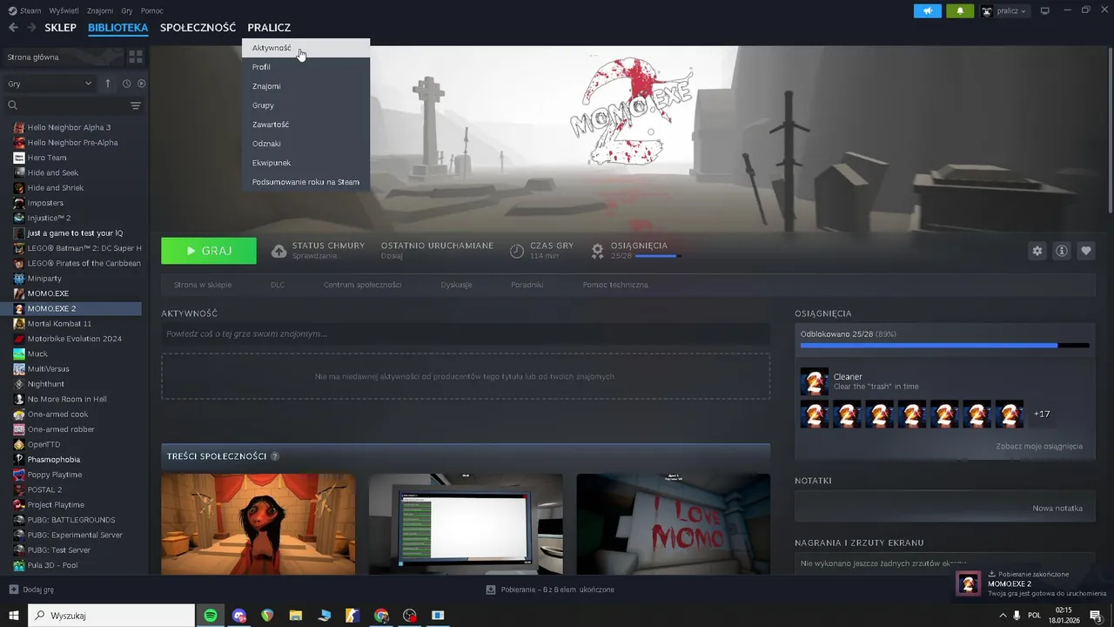Select Ekwipunek in the dropdown menu

(305, 163)
